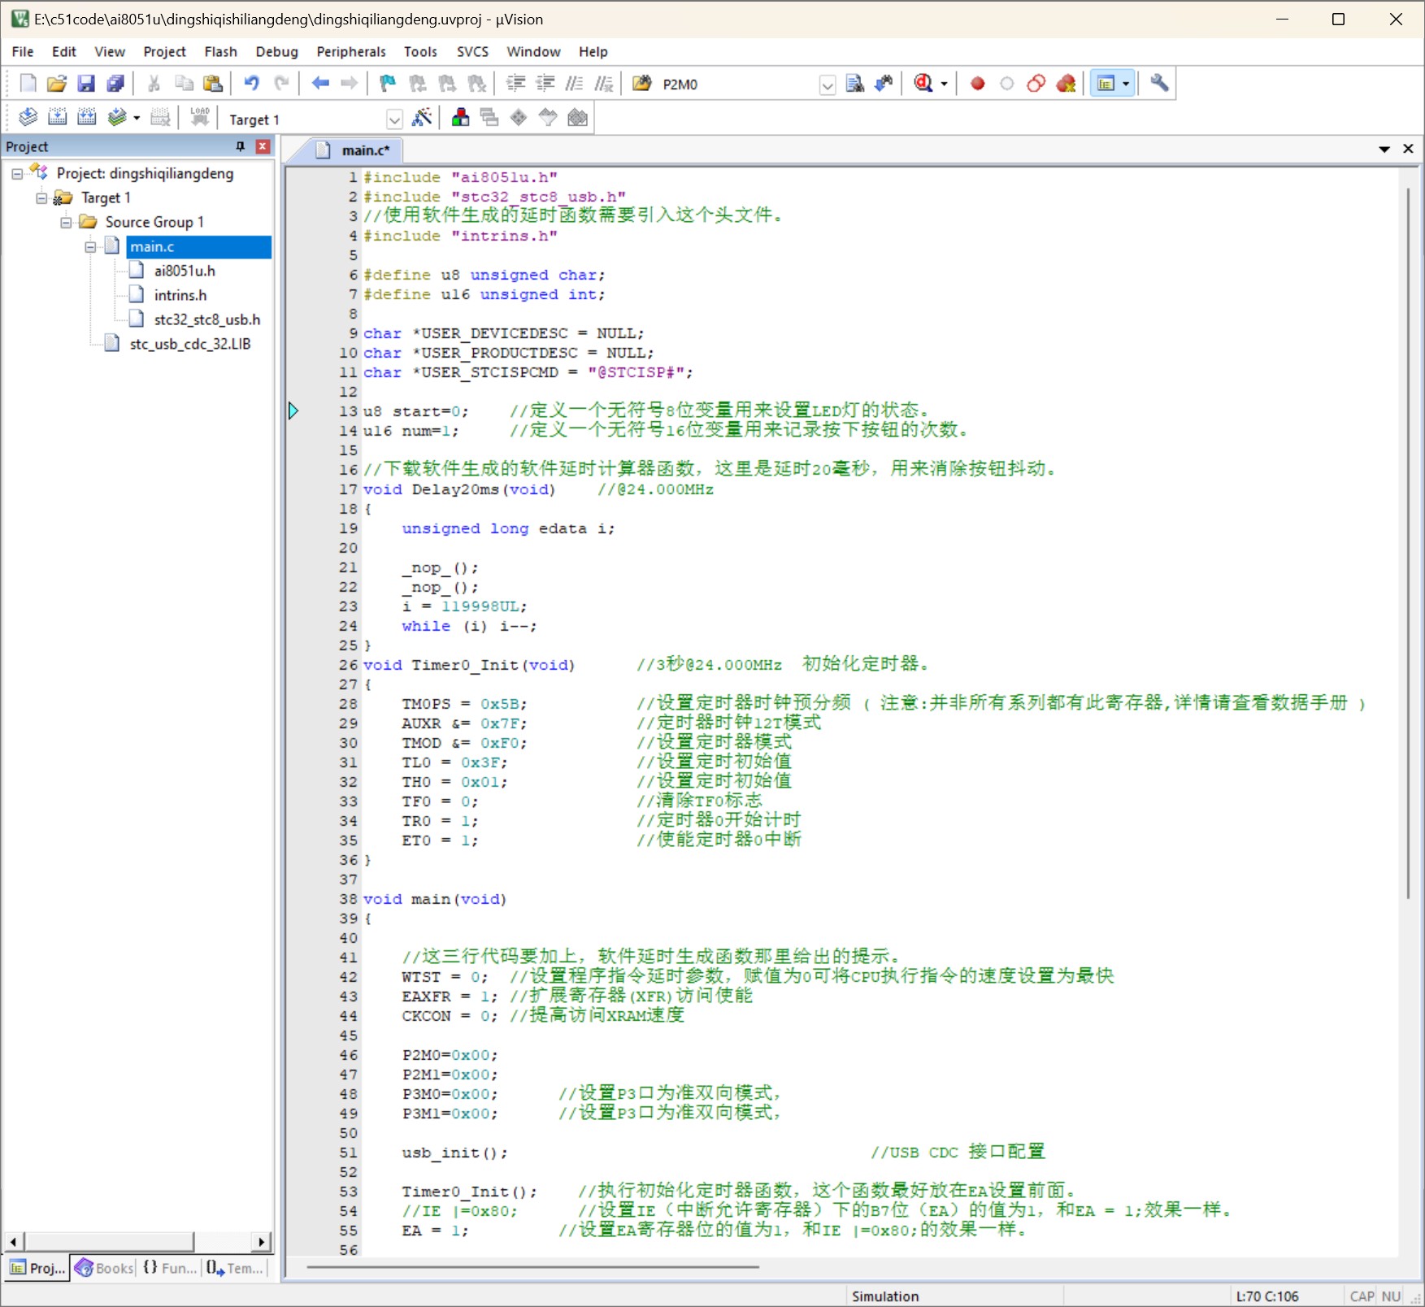This screenshot has height=1307, width=1425.
Task: Collapse the Target 1 tree node
Action: click(x=41, y=198)
